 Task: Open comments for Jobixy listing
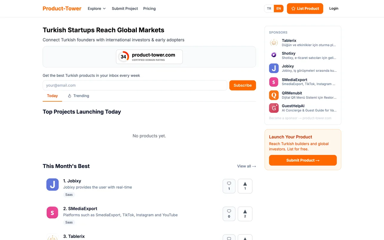pos(229,186)
